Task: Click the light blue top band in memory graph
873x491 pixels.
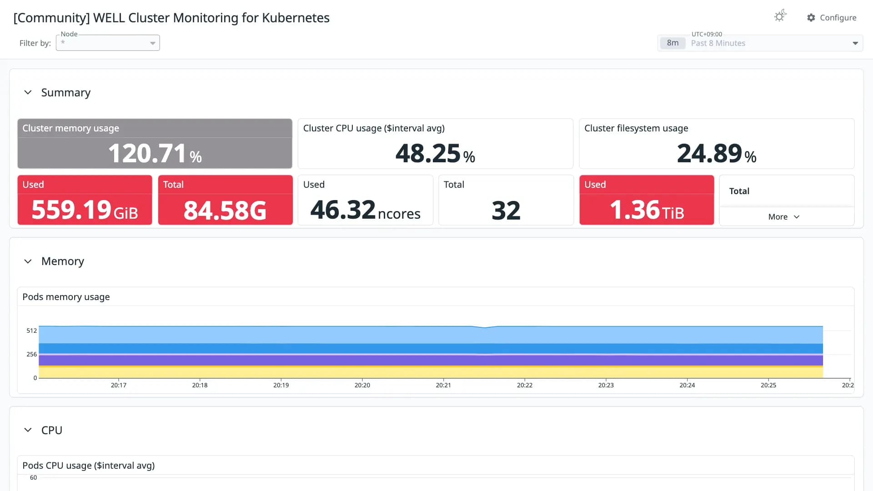Action: click(x=431, y=335)
